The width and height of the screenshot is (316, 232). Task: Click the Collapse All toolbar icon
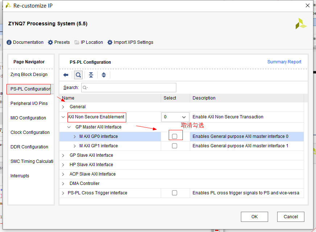click(x=91, y=75)
